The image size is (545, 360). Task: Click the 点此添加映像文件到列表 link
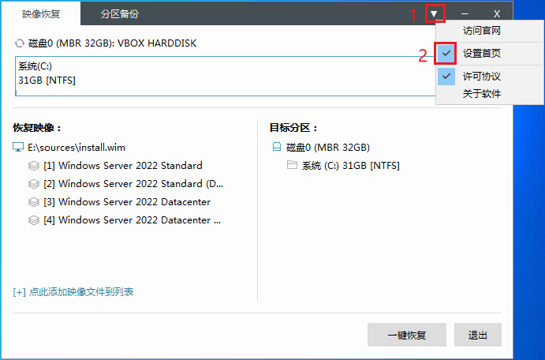tap(73, 292)
